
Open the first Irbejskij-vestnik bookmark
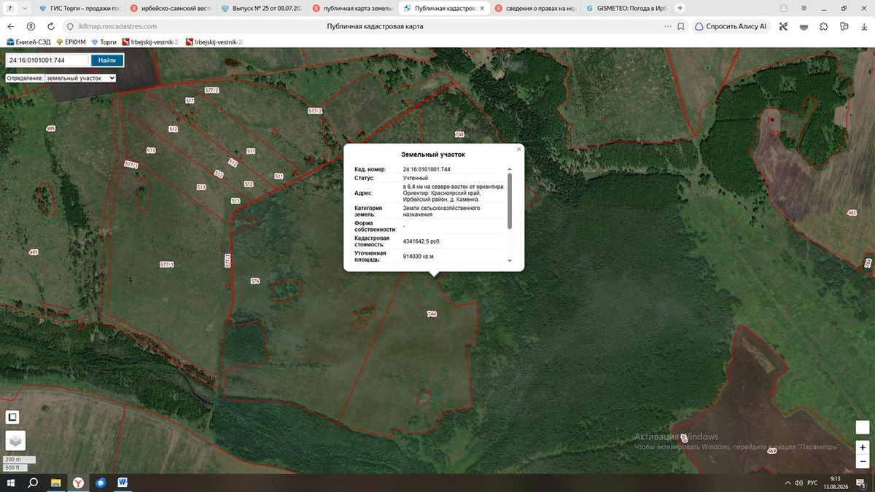tap(152, 42)
